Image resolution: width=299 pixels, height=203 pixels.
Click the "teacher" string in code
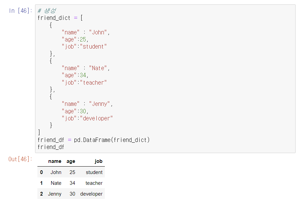pos(93,82)
